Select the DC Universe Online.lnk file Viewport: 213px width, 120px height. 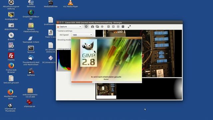pos(51,47)
